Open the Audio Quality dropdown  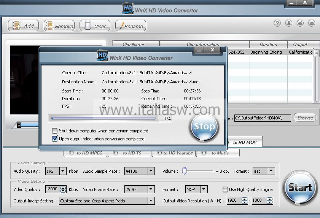tap(63, 171)
